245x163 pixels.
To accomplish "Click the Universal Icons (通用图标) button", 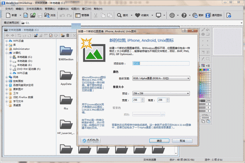I will coord(214,15).
